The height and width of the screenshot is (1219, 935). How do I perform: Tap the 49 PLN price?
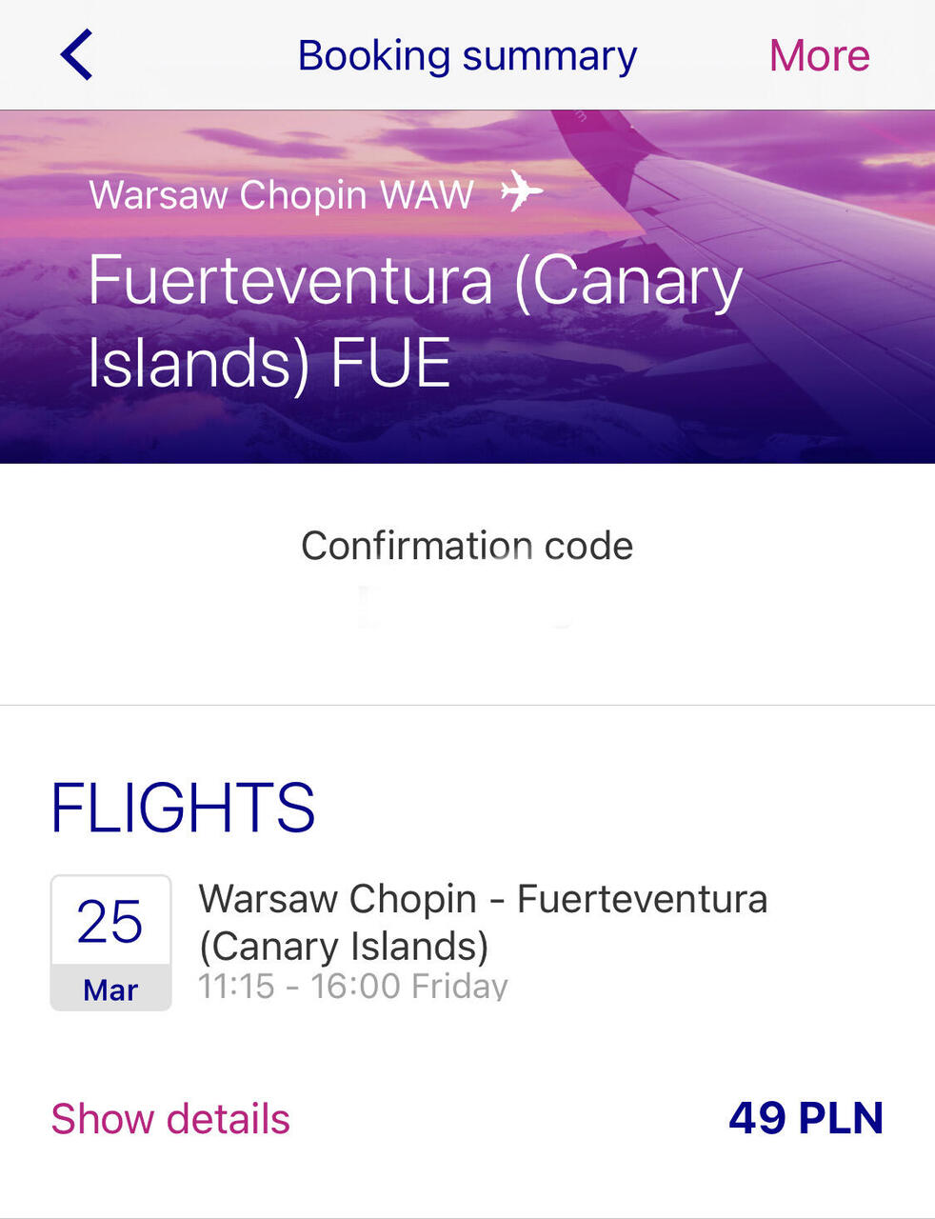806,1118
